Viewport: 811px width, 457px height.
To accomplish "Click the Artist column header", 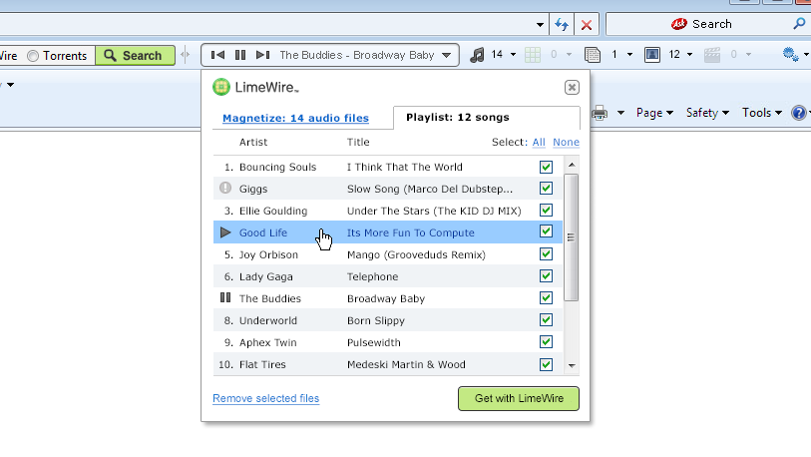I will [253, 142].
